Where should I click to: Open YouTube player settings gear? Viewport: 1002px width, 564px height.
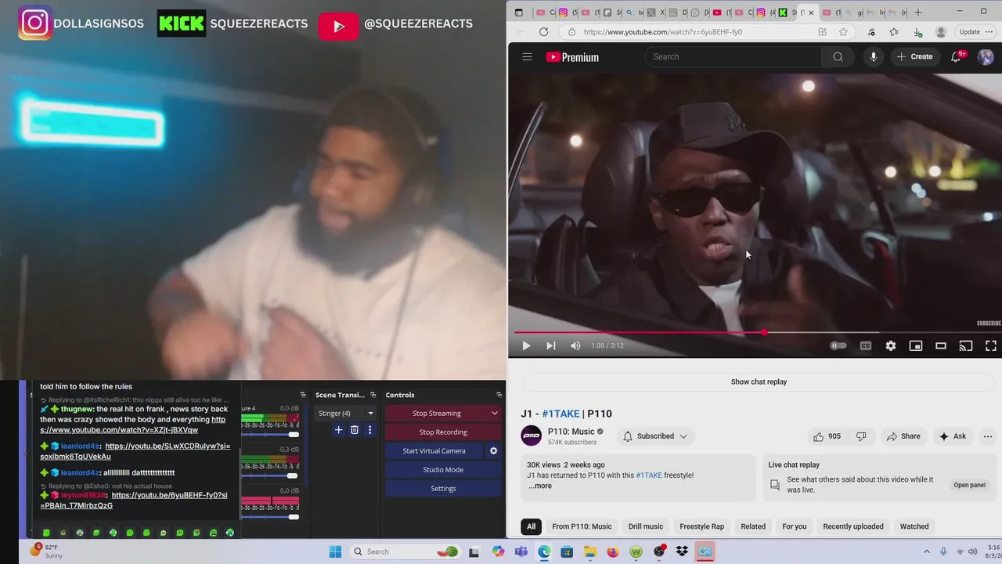point(891,345)
